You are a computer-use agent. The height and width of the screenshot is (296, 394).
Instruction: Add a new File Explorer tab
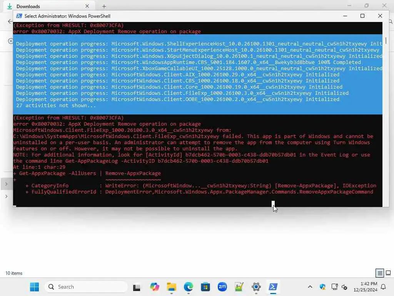[x=104, y=6]
